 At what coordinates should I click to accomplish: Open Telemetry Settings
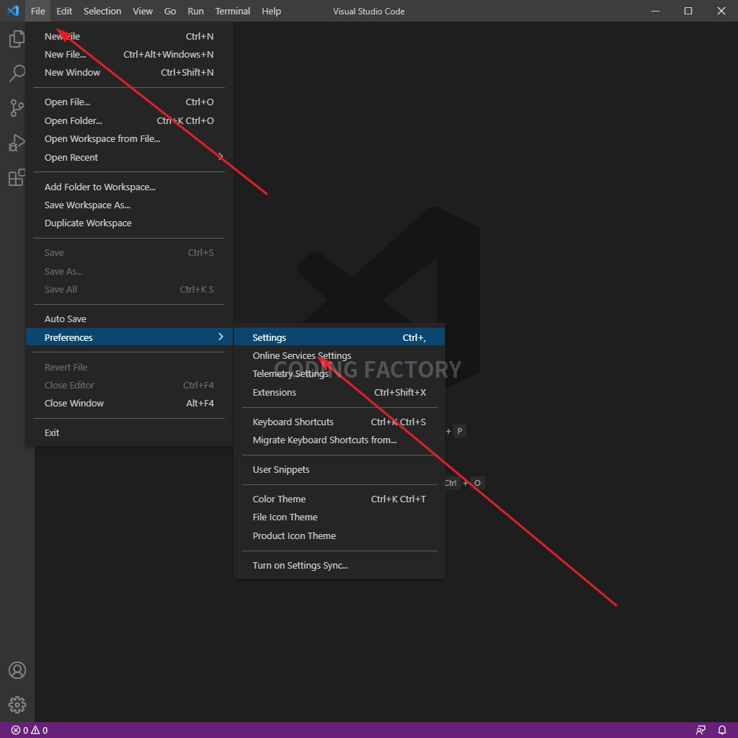[339, 374]
